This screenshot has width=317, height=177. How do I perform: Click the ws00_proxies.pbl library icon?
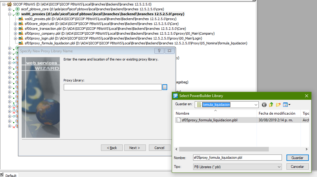click(x=21, y=19)
